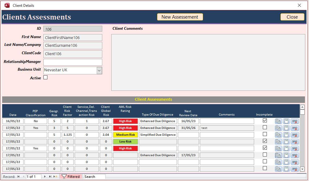Check the Incomplete box on the Medium Risk row
This screenshot has width=309, height=181.
pos(265,134)
